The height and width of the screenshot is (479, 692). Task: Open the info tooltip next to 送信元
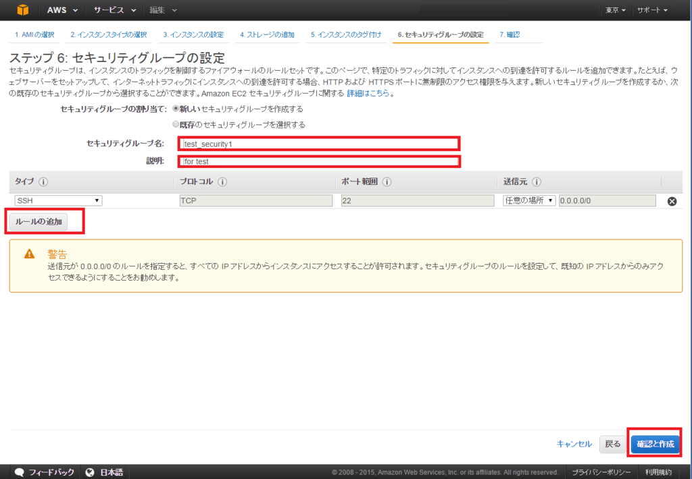point(536,182)
